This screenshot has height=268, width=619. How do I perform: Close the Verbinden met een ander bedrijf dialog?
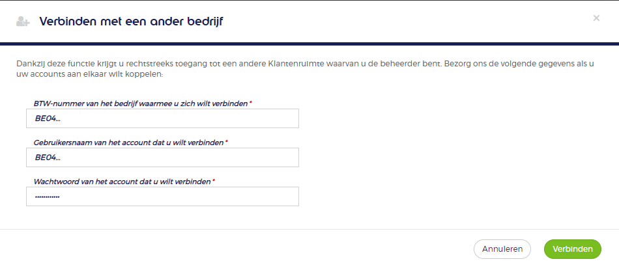point(596,18)
